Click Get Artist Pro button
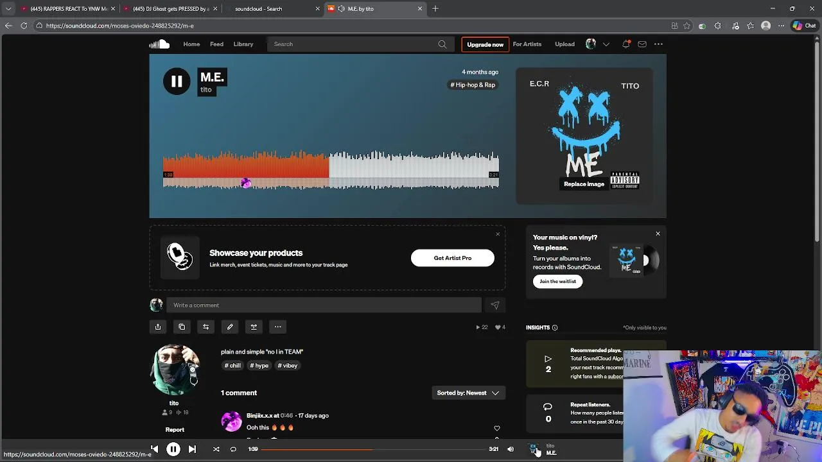Viewport: 822px width, 462px height. [453, 258]
